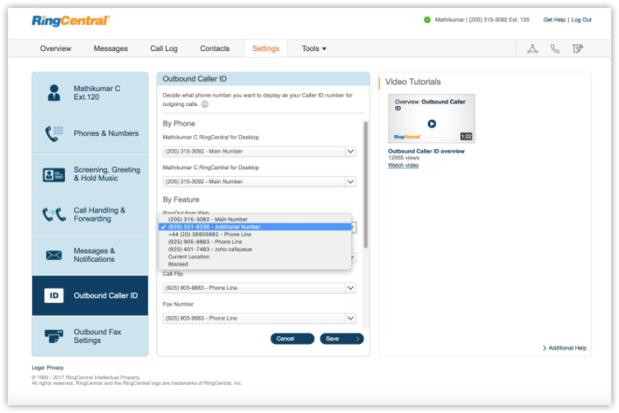Open the Messages tab
619x413 pixels.
click(110, 49)
